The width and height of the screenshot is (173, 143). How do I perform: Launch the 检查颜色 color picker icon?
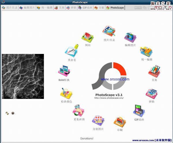click(66, 94)
